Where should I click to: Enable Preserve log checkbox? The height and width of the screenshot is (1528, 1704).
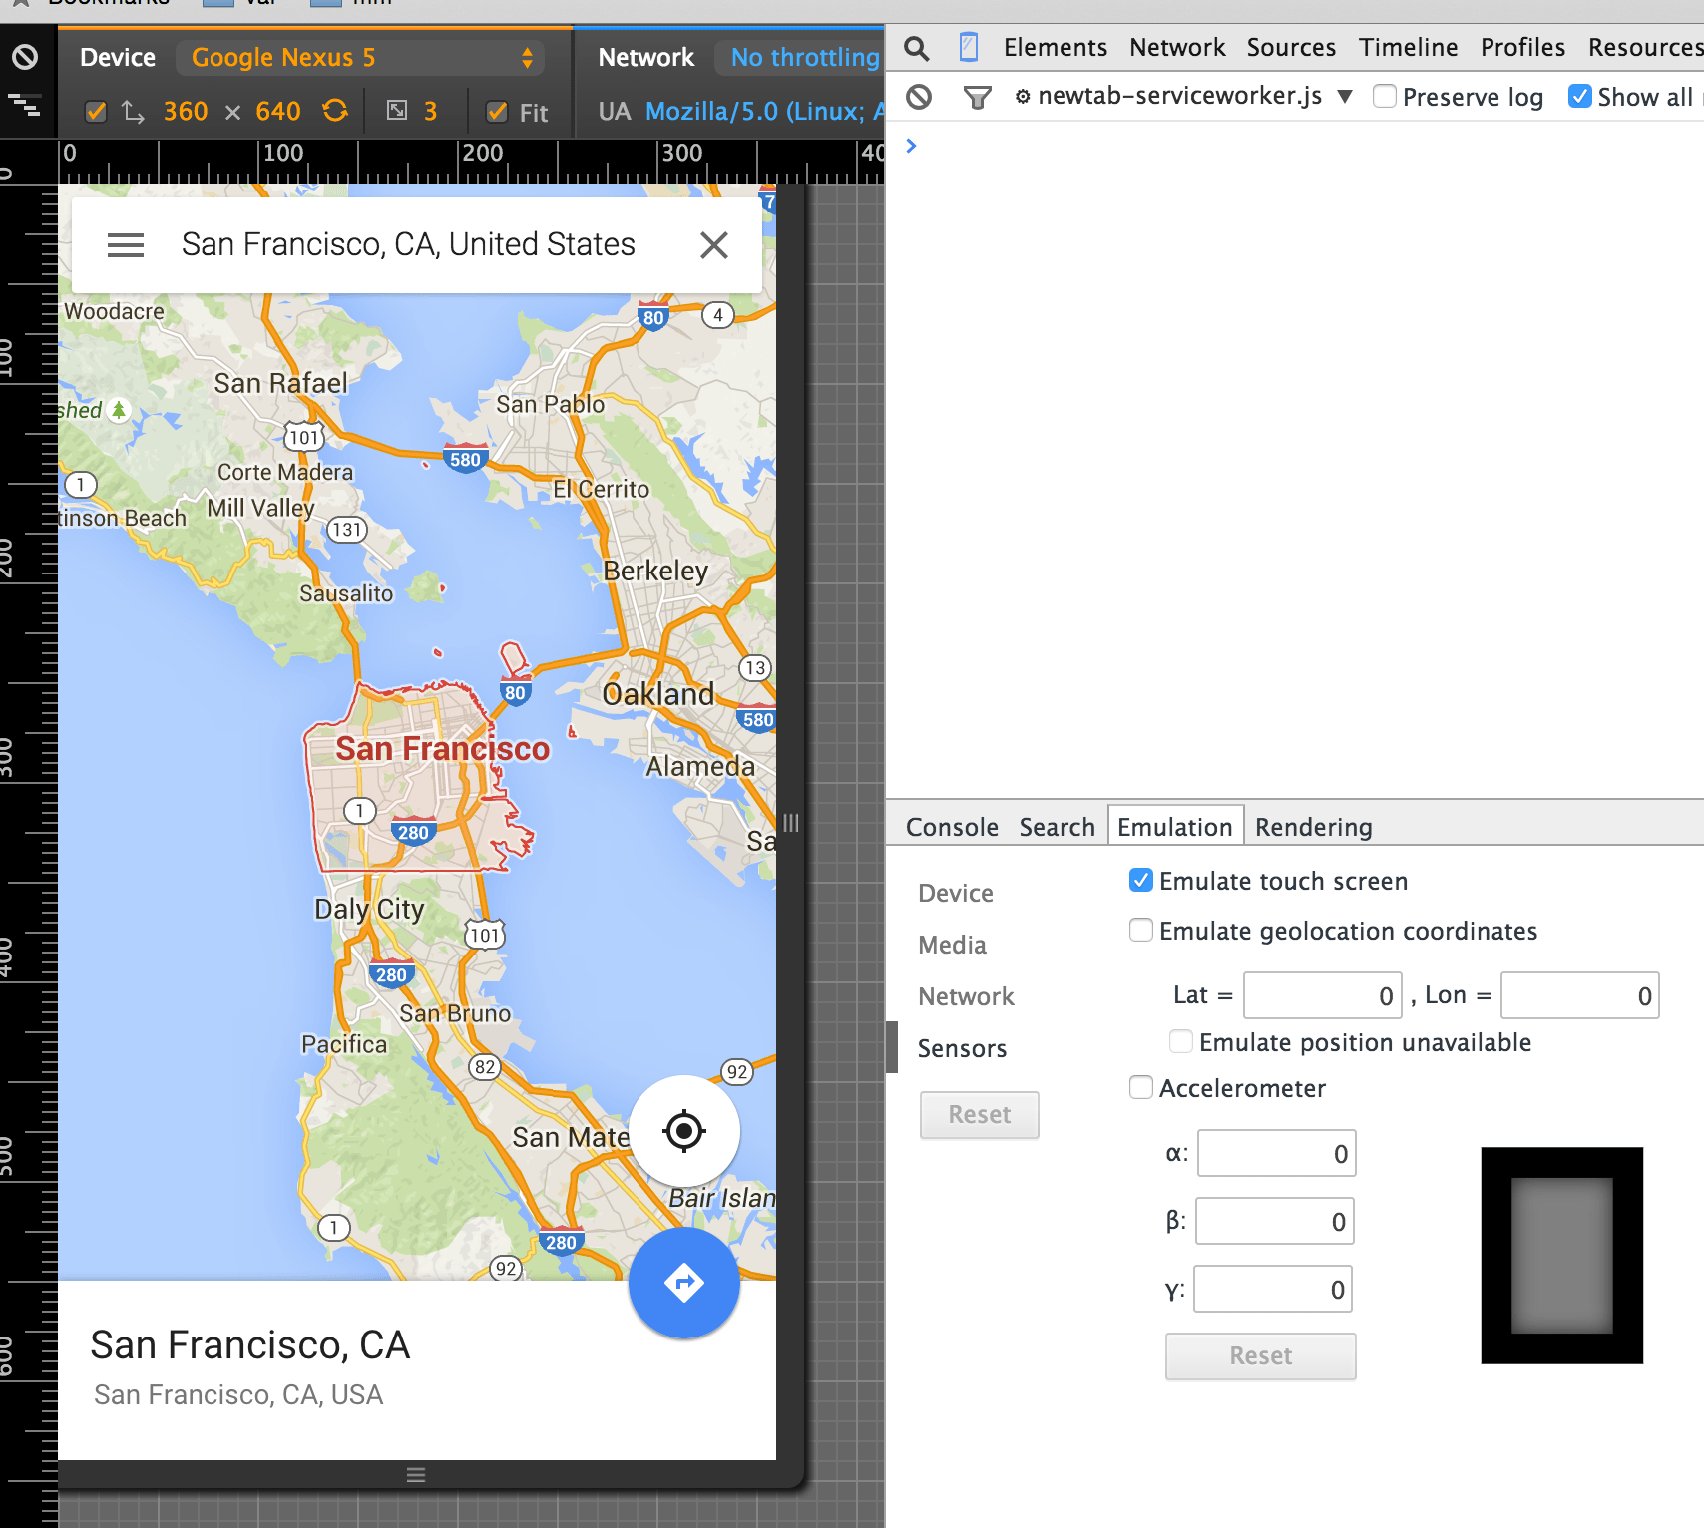(x=1384, y=96)
